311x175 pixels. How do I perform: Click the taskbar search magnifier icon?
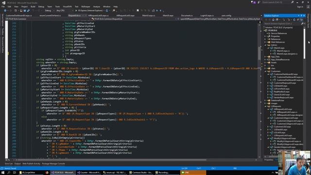coord(9,173)
